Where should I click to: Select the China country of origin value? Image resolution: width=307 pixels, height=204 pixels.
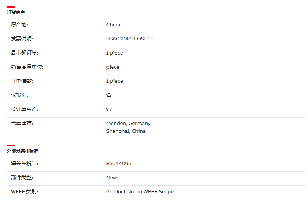click(113, 25)
